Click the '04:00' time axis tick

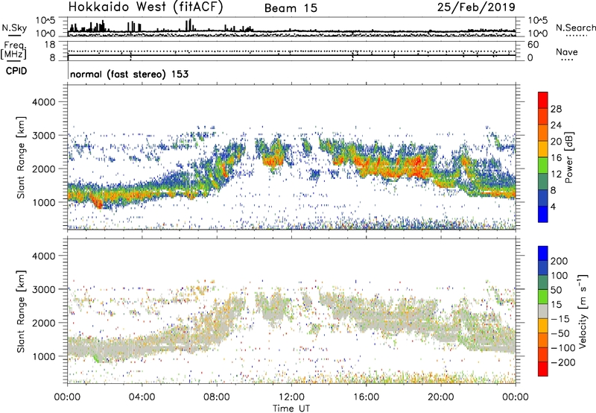(142, 397)
